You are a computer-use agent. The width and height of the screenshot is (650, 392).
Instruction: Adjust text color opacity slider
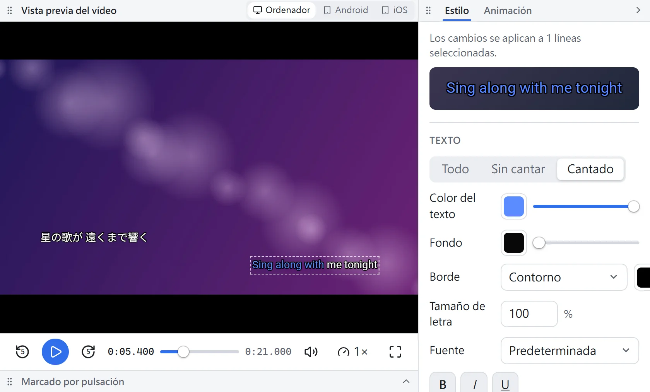[586, 206]
